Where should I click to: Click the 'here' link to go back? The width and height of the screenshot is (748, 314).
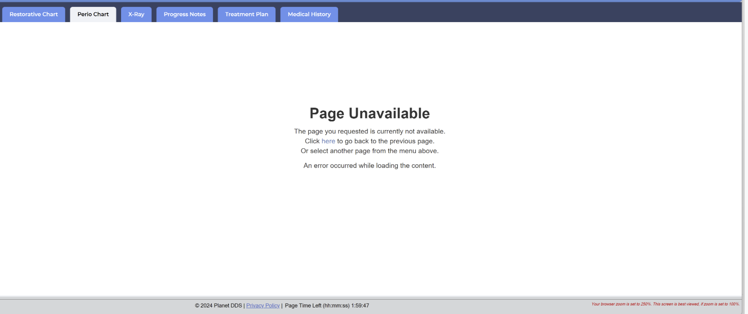(x=328, y=141)
